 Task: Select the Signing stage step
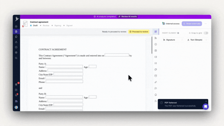pyautogui.click(x=56, y=25)
